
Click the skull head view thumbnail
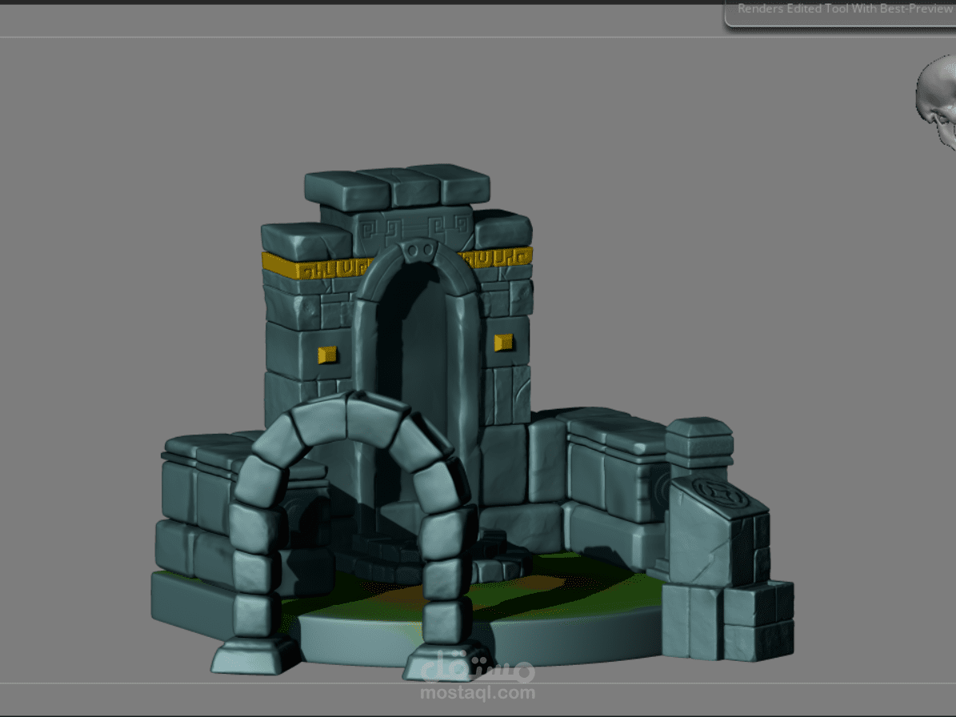click(937, 101)
